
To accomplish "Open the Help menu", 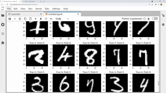I will [66, 9].
